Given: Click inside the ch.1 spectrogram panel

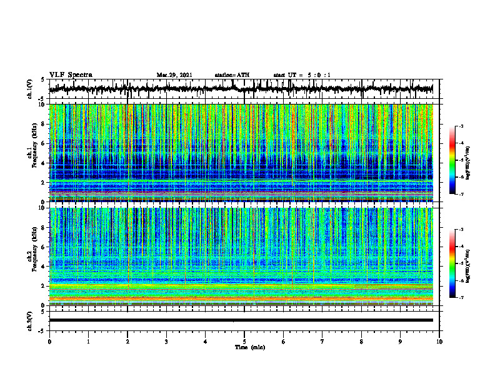Looking at the screenshot, I should 241,153.
